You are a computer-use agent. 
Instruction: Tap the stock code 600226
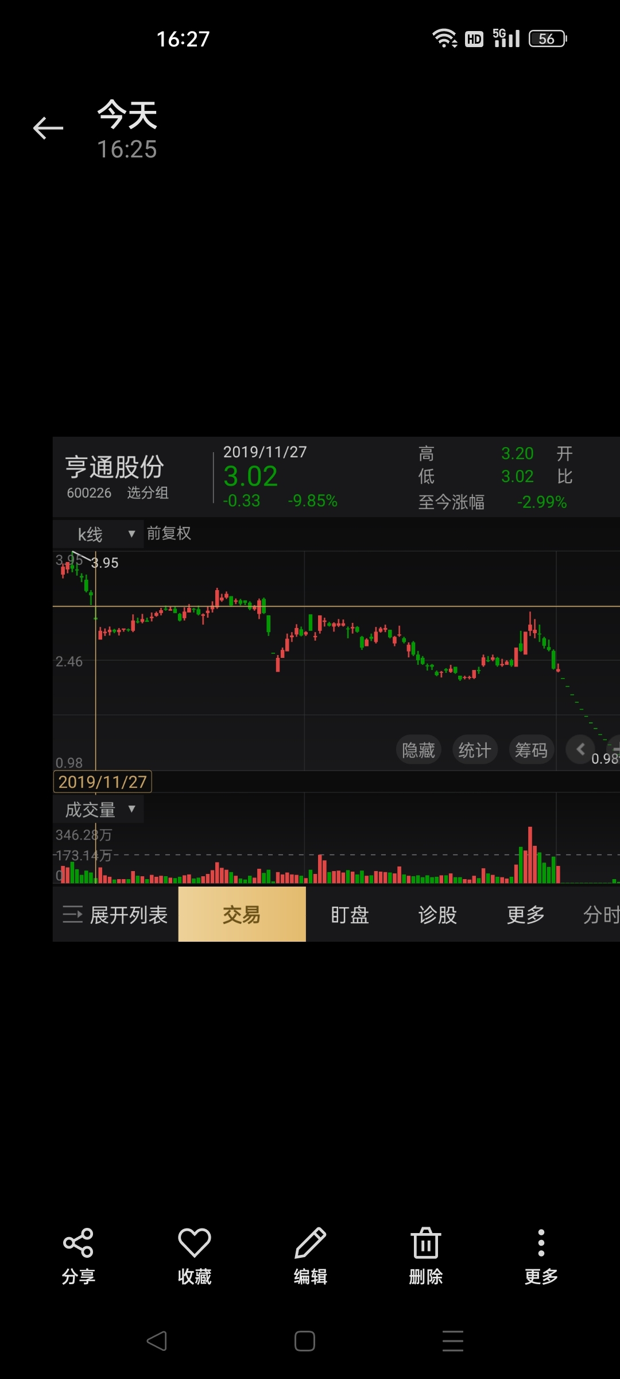(89, 493)
